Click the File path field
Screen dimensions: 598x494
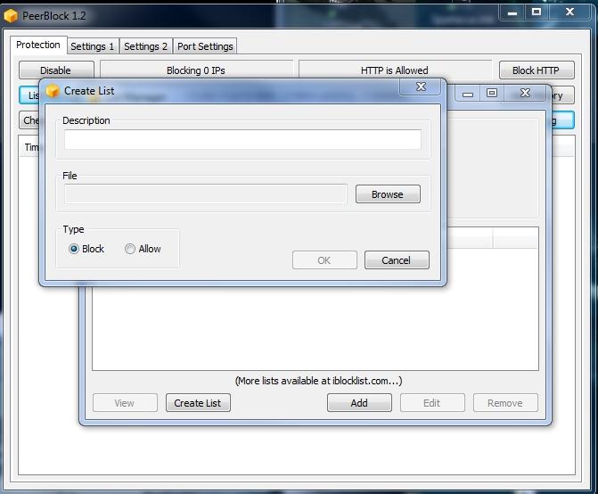pyautogui.click(x=206, y=194)
